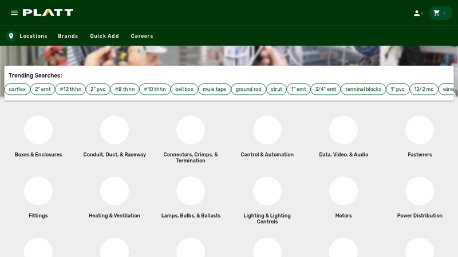Open Boxes & Enclosures category icon
Viewport: 458px width, 257px height.
(x=38, y=130)
